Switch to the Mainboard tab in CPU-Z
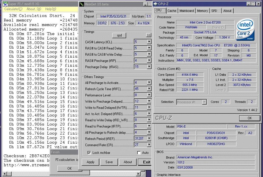Viewport: 263px width, 177px height. coord(187,11)
